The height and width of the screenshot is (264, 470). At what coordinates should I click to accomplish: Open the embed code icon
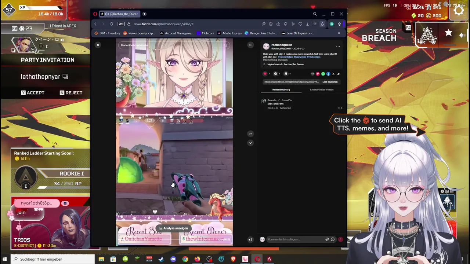click(x=312, y=74)
